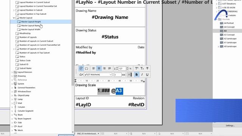Toggle bold formatting in text toolbar

point(137,75)
